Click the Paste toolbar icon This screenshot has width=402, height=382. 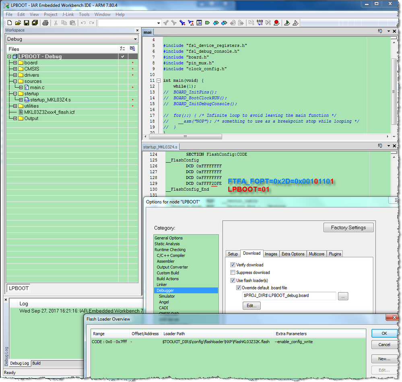click(x=73, y=23)
